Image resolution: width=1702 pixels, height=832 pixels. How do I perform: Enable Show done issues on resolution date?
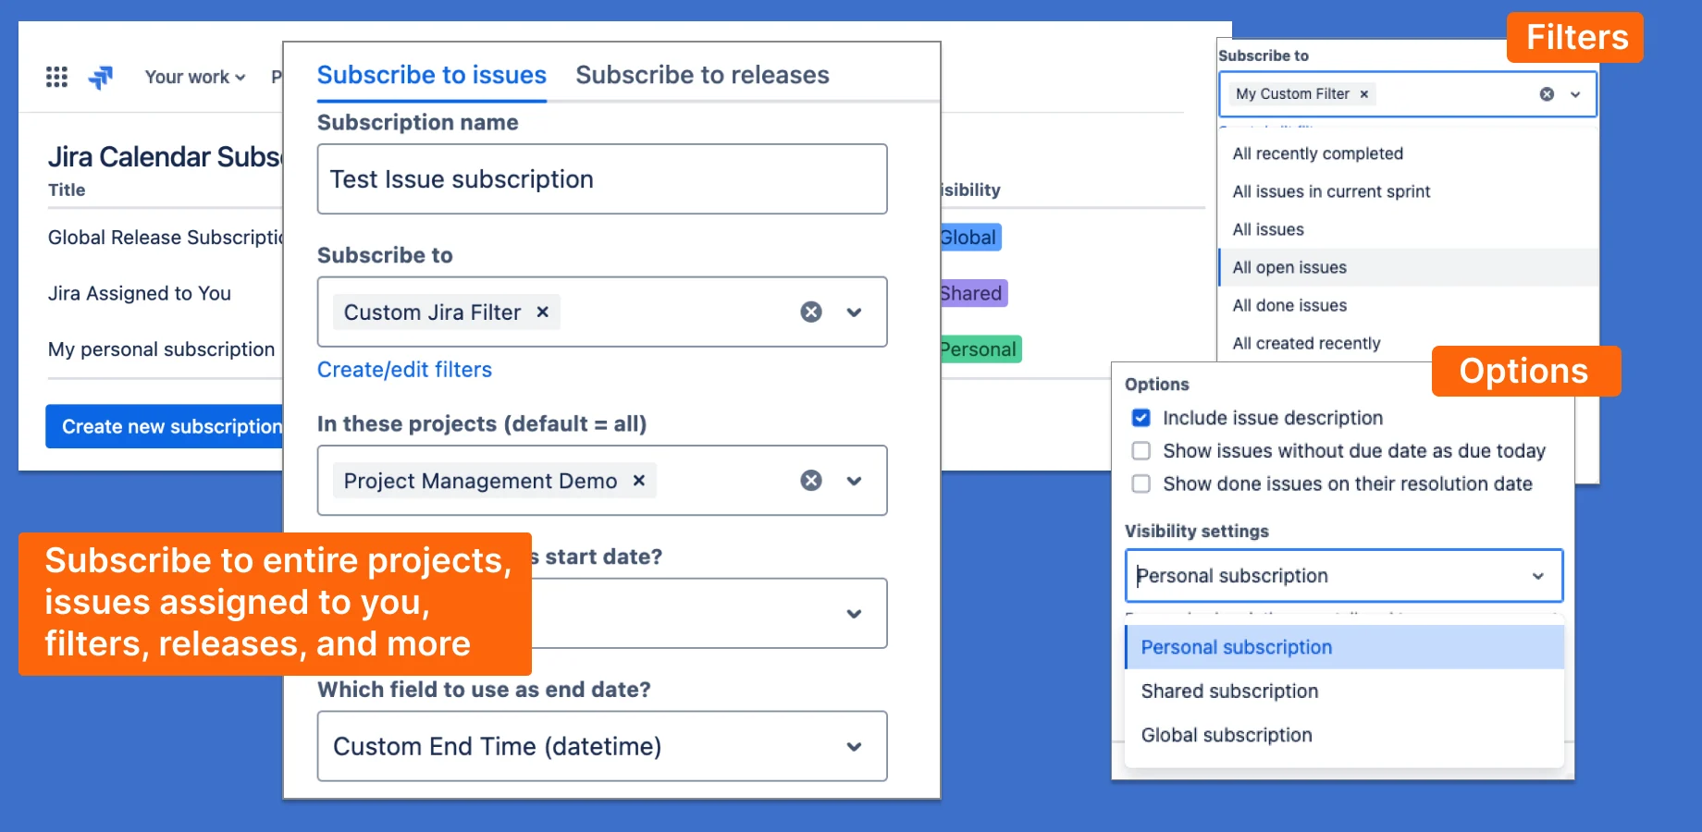coord(1141,484)
